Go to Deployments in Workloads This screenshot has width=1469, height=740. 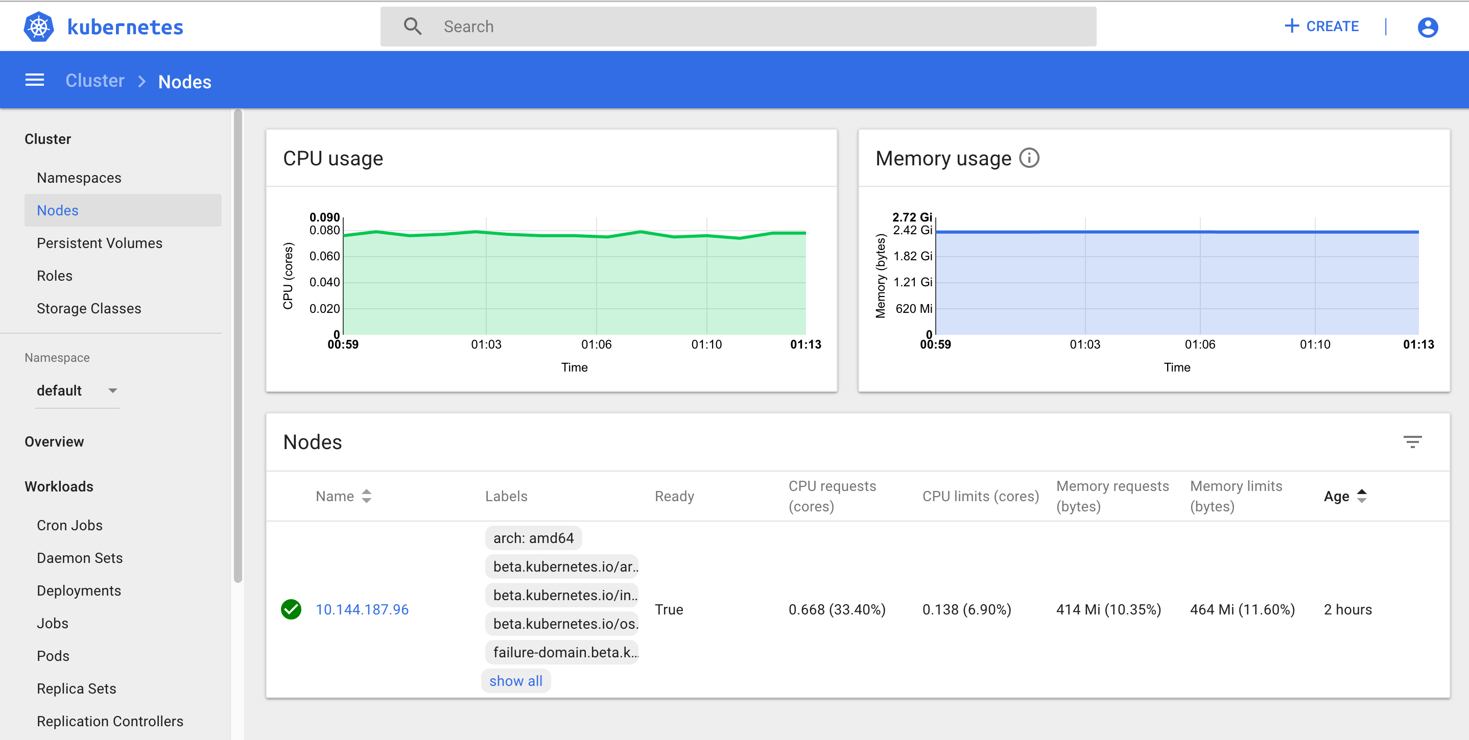79,591
